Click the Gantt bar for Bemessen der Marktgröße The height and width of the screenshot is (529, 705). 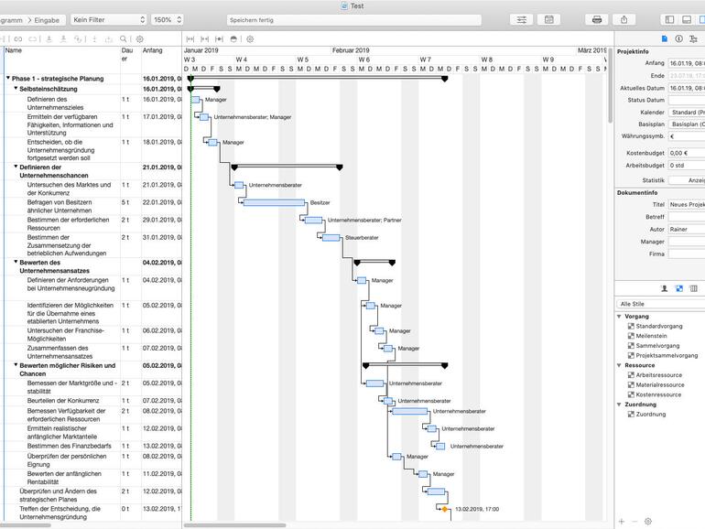pyautogui.click(x=375, y=383)
